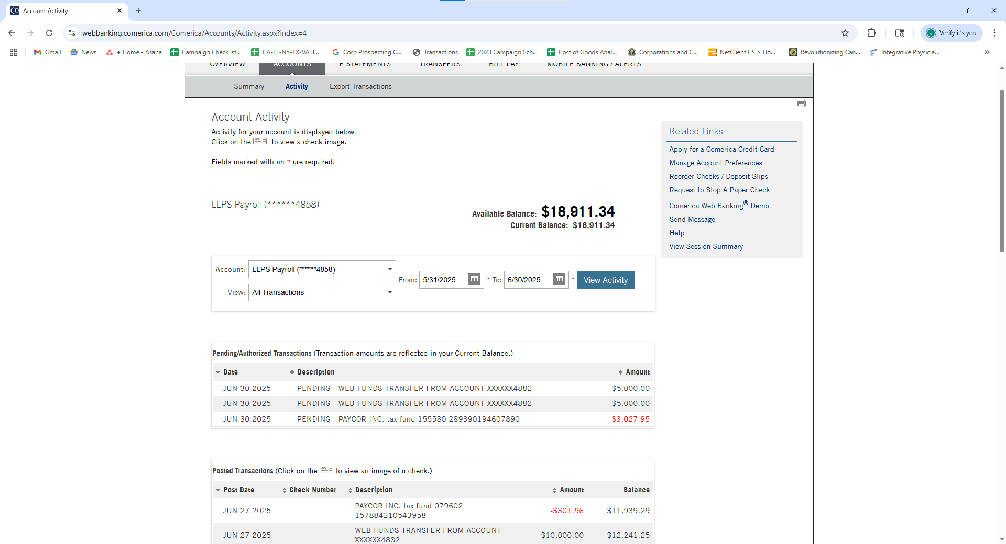Open the browser Extensions icon
The width and height of the screenshot is (1006, 544).
point(871,33)
